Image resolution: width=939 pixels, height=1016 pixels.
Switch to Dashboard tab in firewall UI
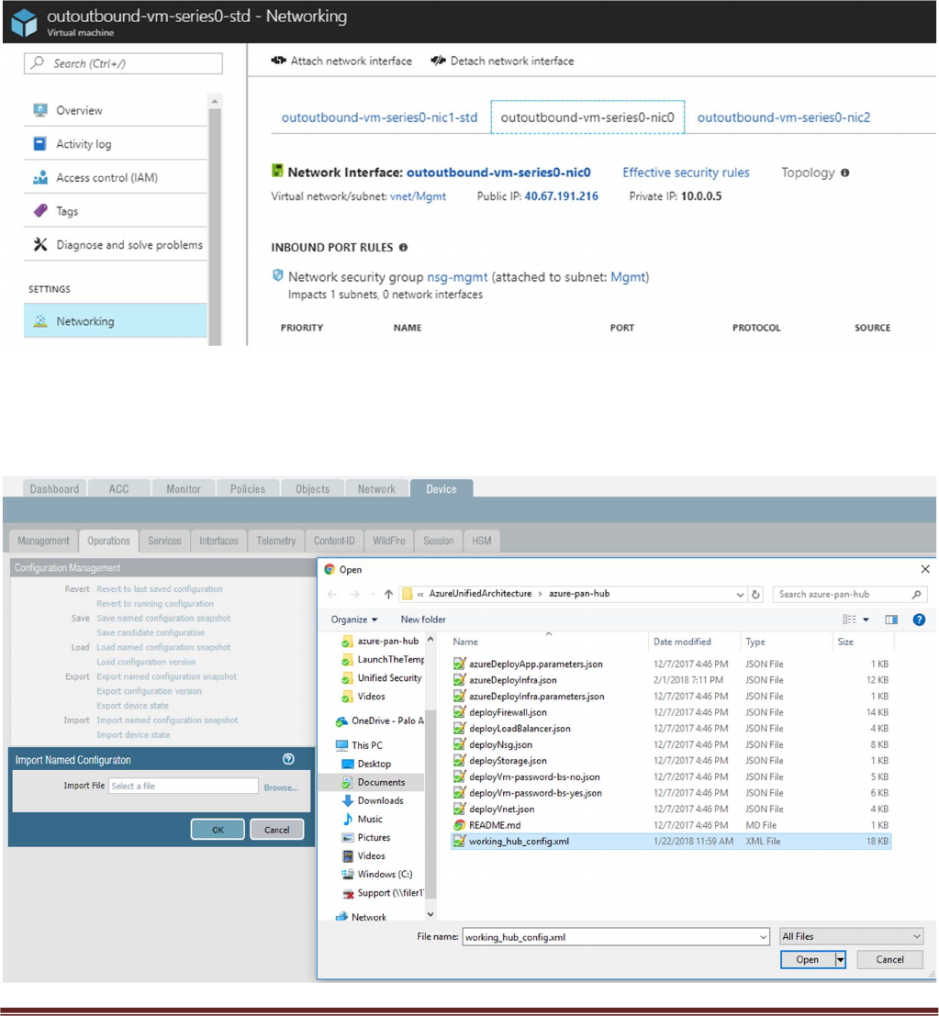pos(54,488)
